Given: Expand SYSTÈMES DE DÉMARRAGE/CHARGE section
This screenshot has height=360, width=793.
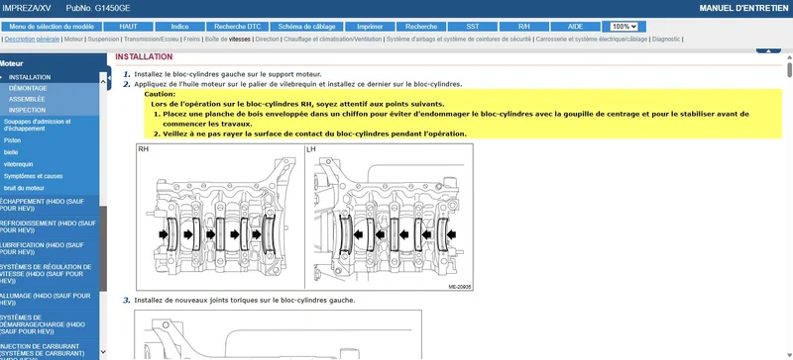Looking at the screenshot, I should tap(50, 324).
